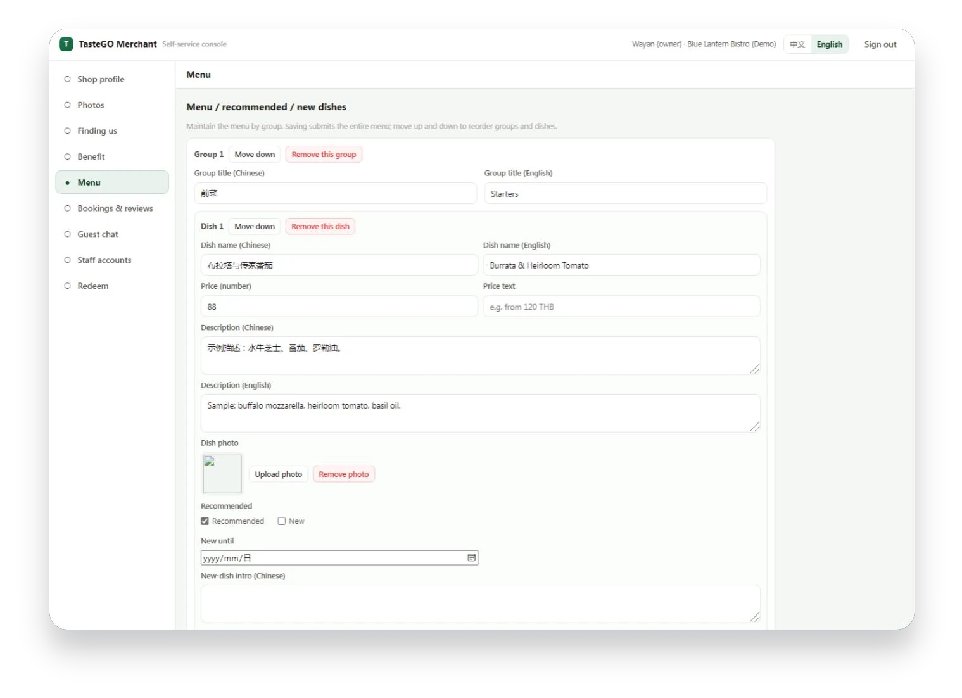
Task: Click Sign out
Action: [x=880, y=44]
